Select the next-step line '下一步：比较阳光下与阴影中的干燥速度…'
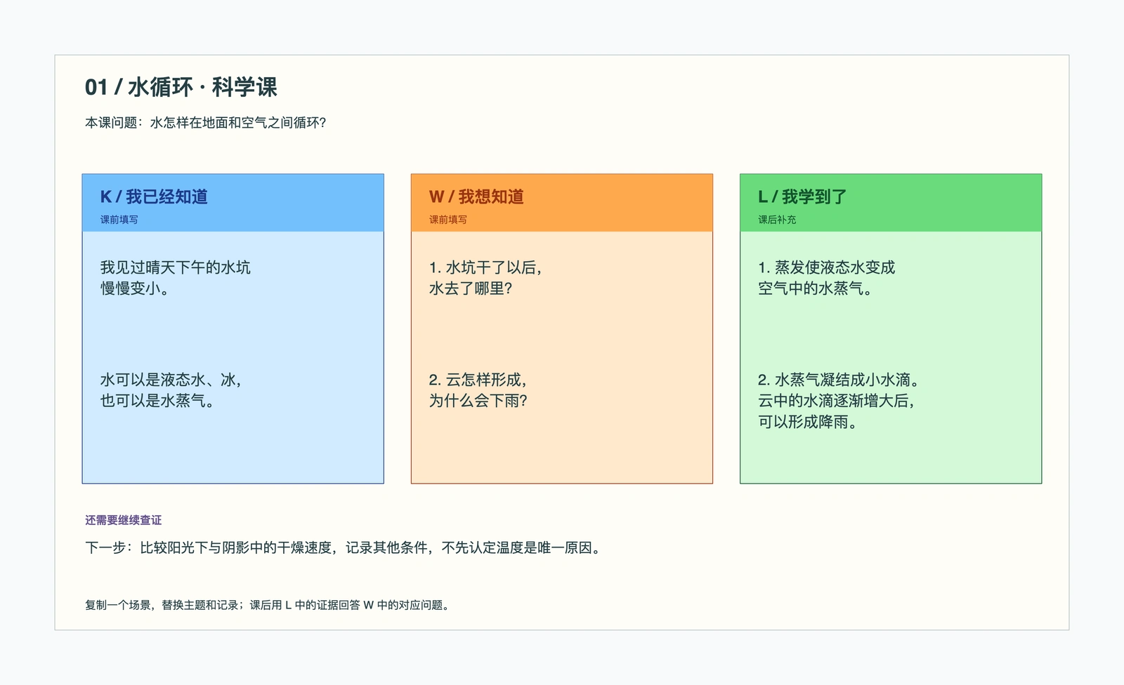Viewport: 1124px width, 685px height. tap(345, 547)
